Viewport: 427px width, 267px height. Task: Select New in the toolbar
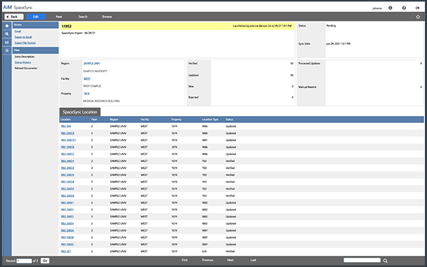coord(59,16)
